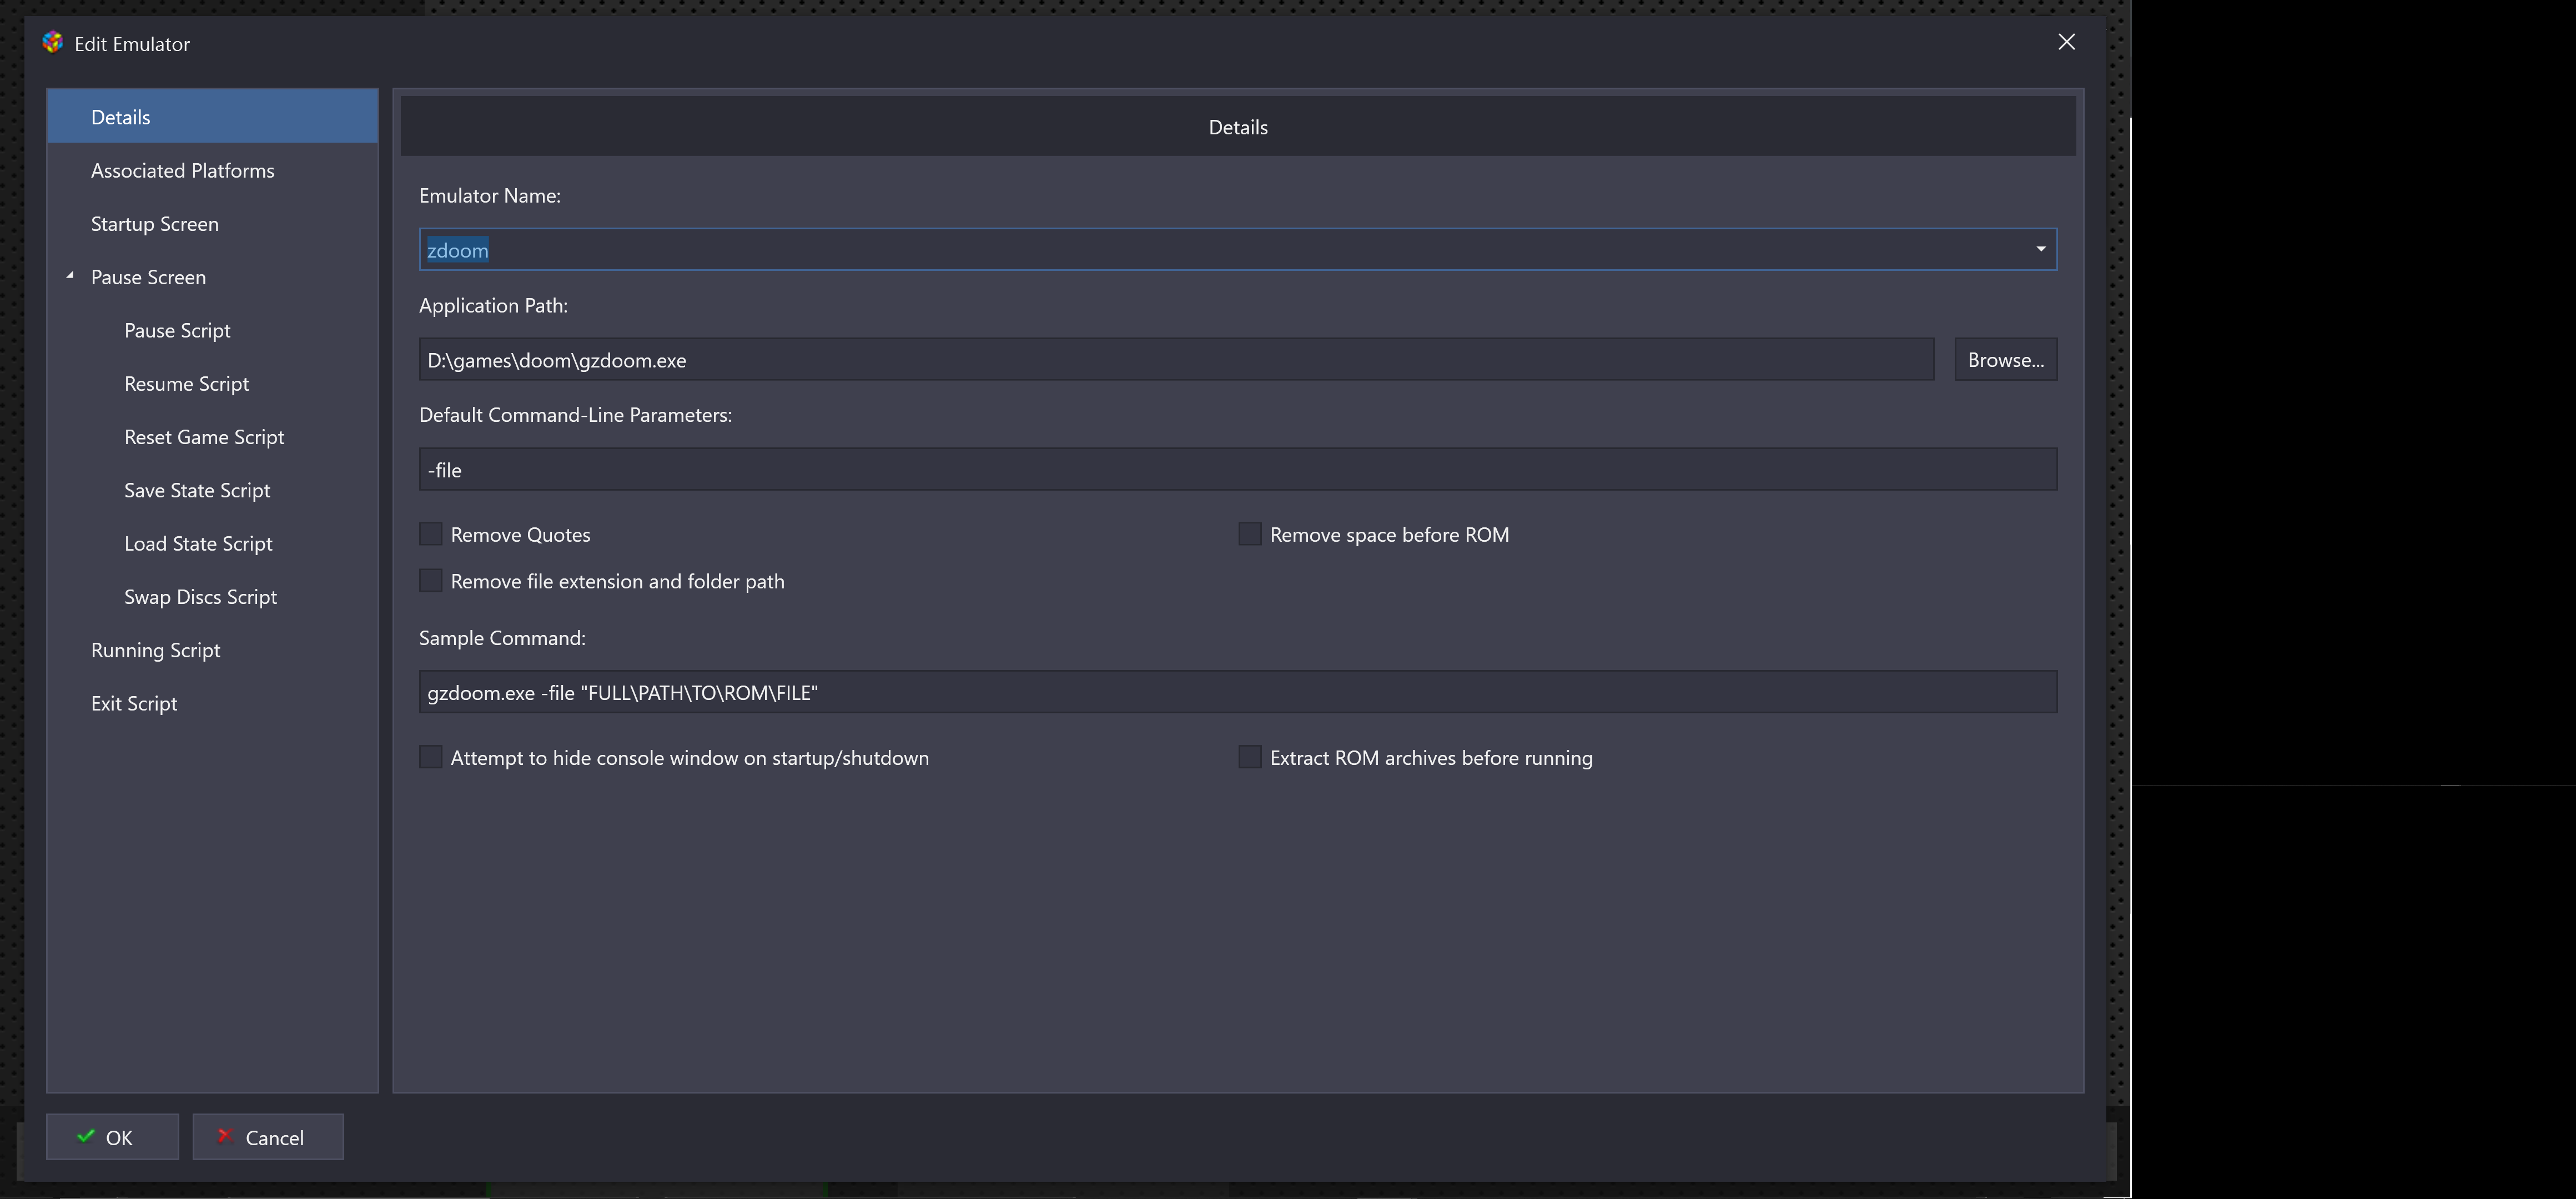Screen dimensions: 2576x1199
Task: Confirm changes with the OK button
Action: (x=112, y=1137)
